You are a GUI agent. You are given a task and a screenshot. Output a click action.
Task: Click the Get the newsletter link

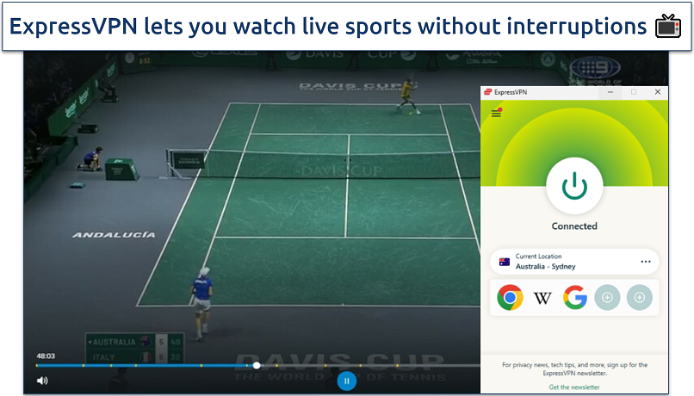pos(574,387)
